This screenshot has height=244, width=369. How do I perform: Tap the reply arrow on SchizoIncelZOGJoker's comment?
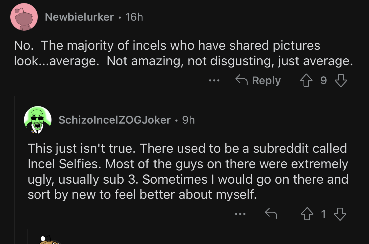tap(271, 214)
